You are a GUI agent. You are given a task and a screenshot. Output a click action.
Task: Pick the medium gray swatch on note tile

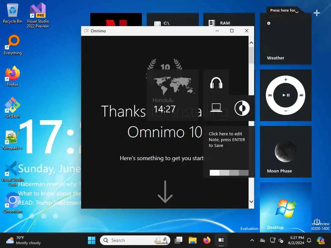point(234,173)
